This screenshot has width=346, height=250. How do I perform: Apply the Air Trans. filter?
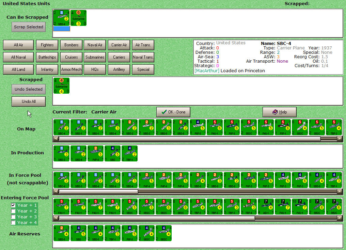pyautogui.click(x=143, y=45)
